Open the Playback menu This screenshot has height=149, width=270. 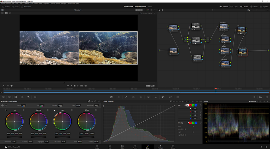point(46,3)
